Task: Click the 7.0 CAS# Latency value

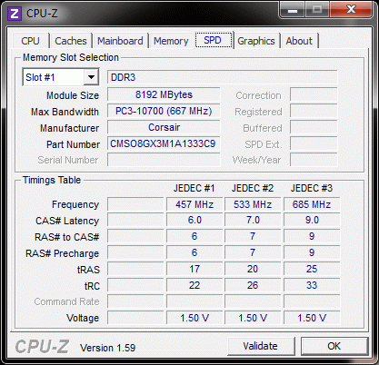Action: [x=253, y=220]
